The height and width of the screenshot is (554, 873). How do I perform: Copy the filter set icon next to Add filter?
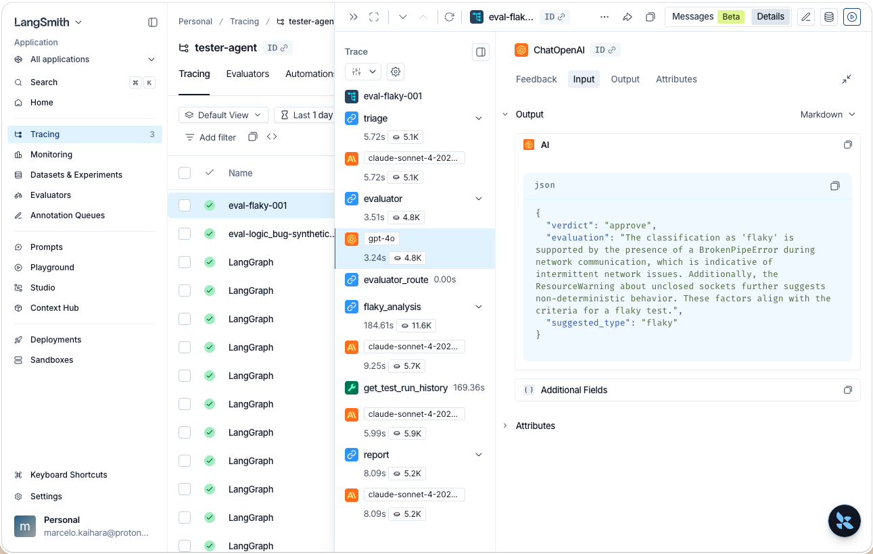(x=253, y=136)
